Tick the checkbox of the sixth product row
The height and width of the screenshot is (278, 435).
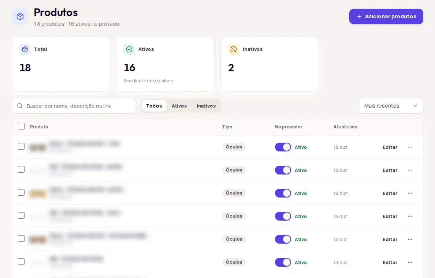21,262
